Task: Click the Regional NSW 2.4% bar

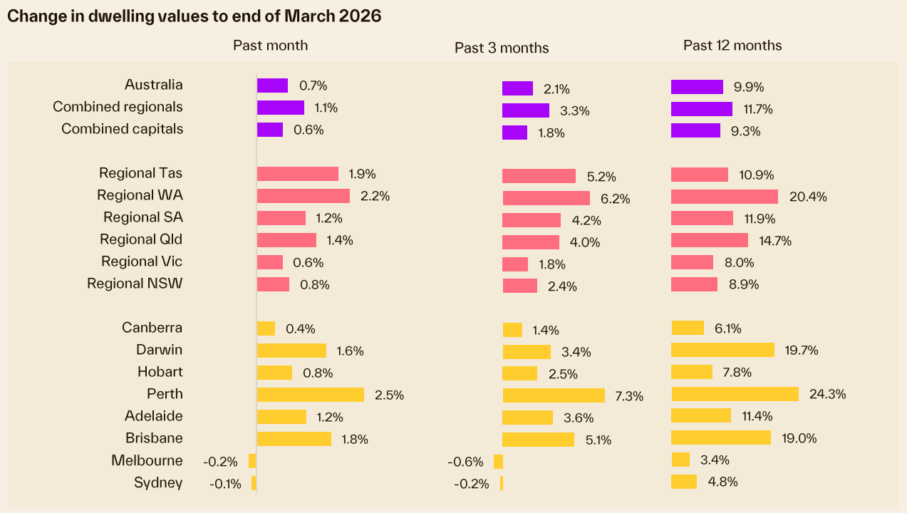Action: [519, 286]
